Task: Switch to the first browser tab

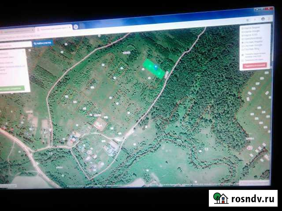Action: [x=17, y=31]
